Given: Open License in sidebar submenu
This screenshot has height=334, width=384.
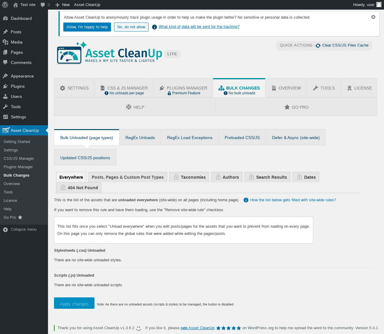Looking at the screenshot, I should pyautogui.click(x=10, y=201).
